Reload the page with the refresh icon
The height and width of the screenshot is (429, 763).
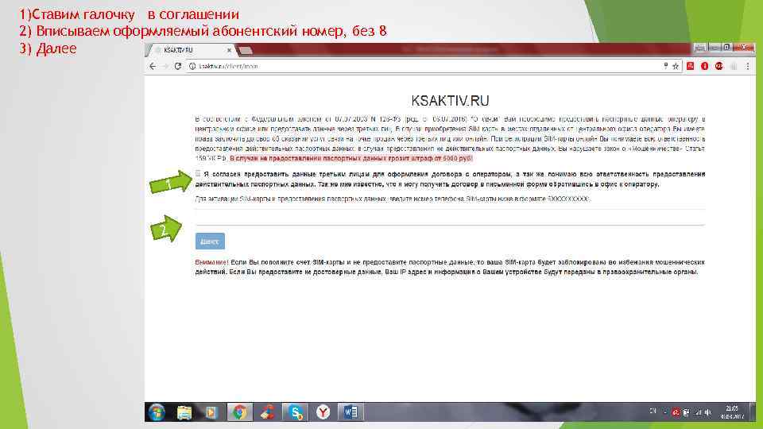point(178,66)
